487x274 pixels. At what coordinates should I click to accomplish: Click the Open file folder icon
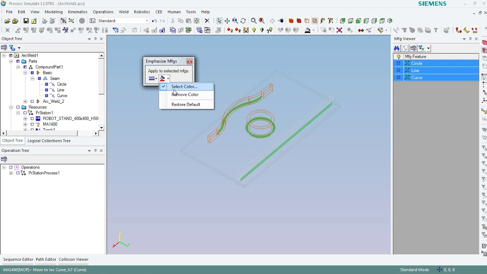pyautogui.click(x=7, y=21)
